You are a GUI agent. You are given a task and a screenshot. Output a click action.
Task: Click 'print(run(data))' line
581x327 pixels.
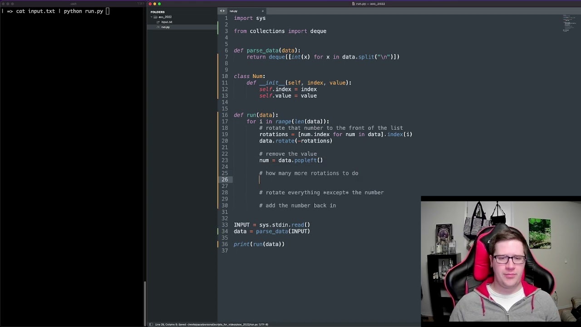[259, 244]
